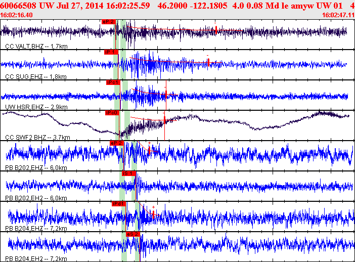Select the eS 2 pick flag on B204 EH2
Screen dimensions: 355x262
(133, 234)
